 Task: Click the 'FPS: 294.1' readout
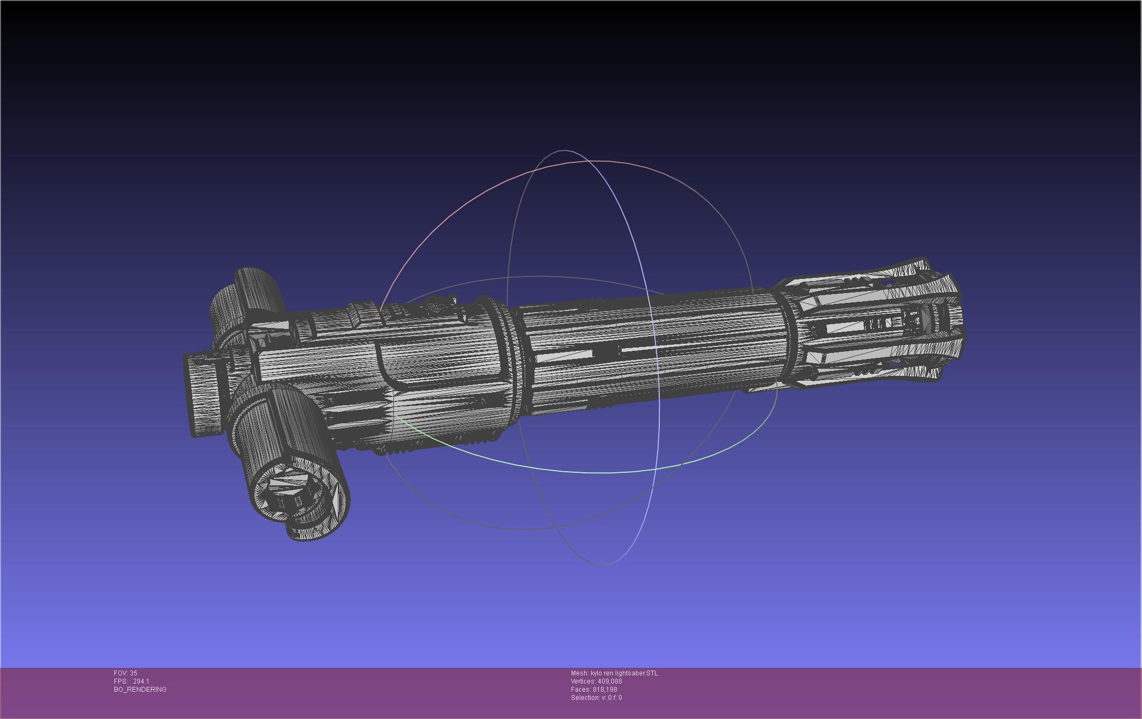click(x=131, y=681)
